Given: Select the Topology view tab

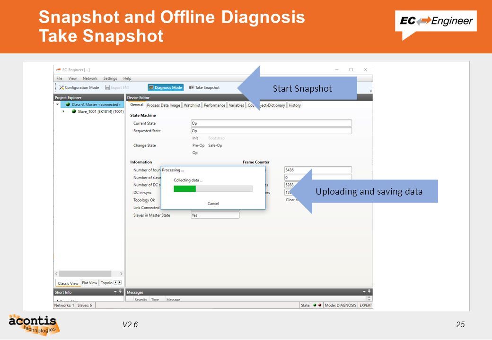Looking at the screenshot, I should 106,283.
